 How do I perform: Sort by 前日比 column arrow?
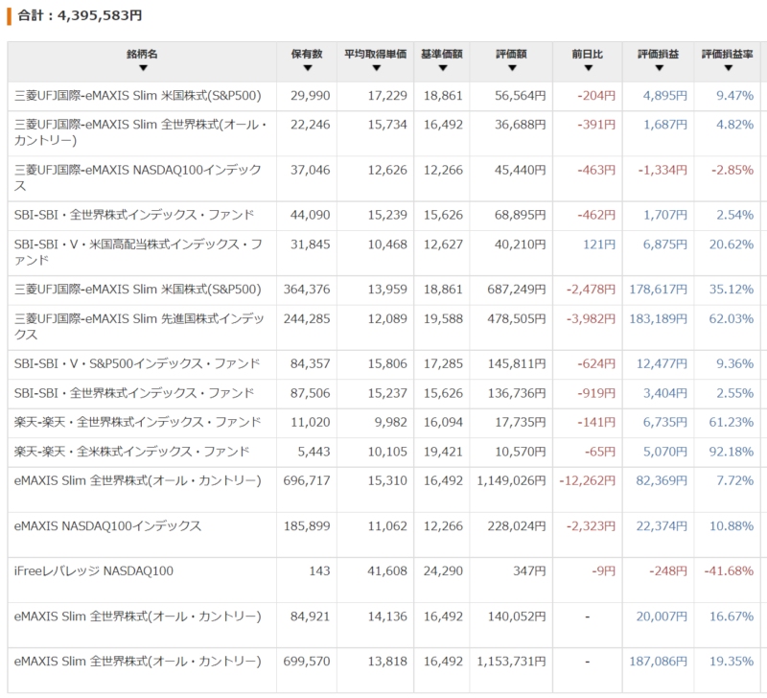[588, 68]
